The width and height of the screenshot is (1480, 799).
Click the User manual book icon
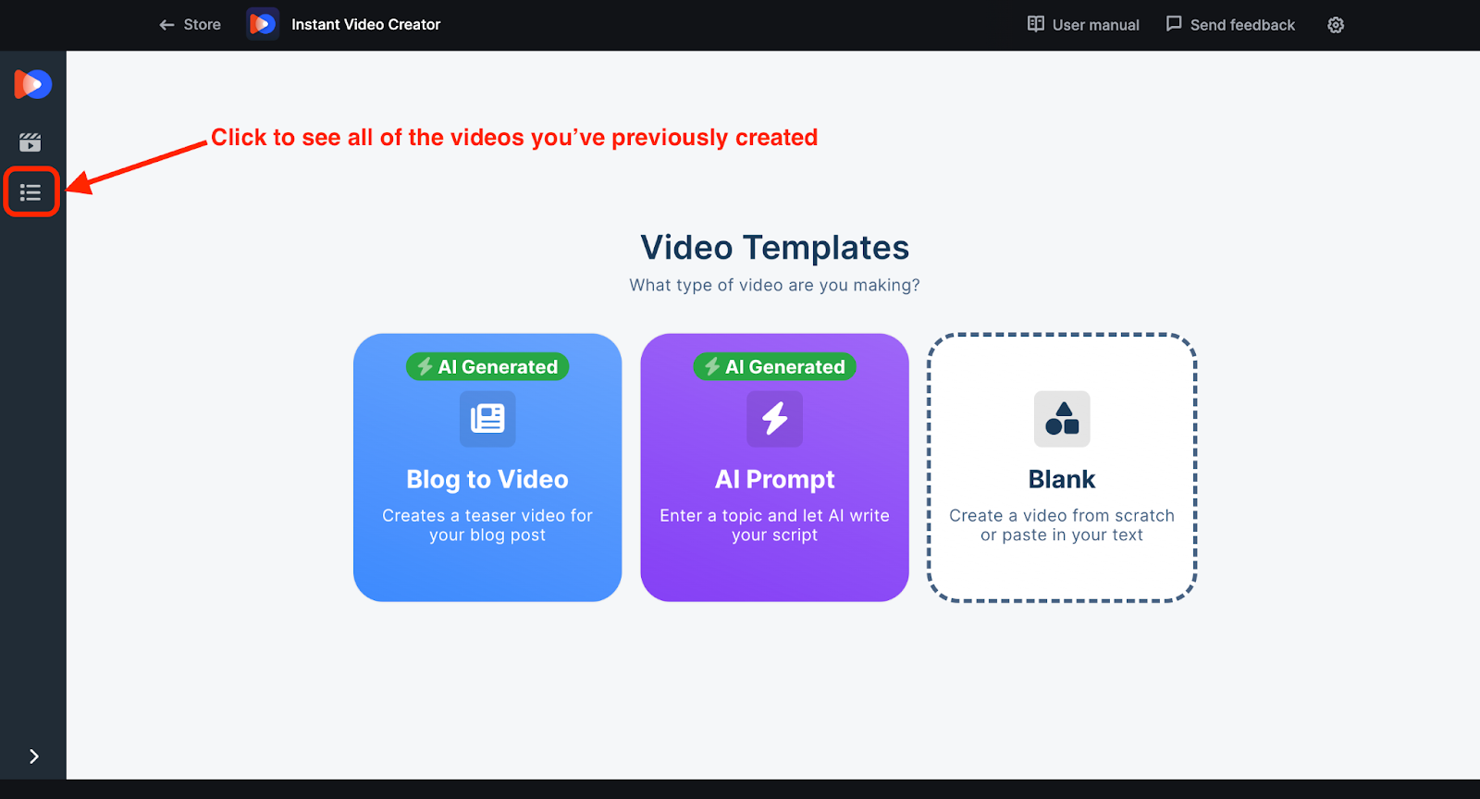(1036, 24)
